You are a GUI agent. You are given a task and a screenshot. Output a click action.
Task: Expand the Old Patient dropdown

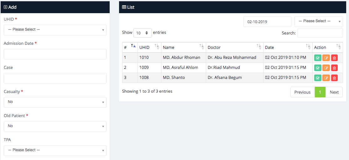55,126
